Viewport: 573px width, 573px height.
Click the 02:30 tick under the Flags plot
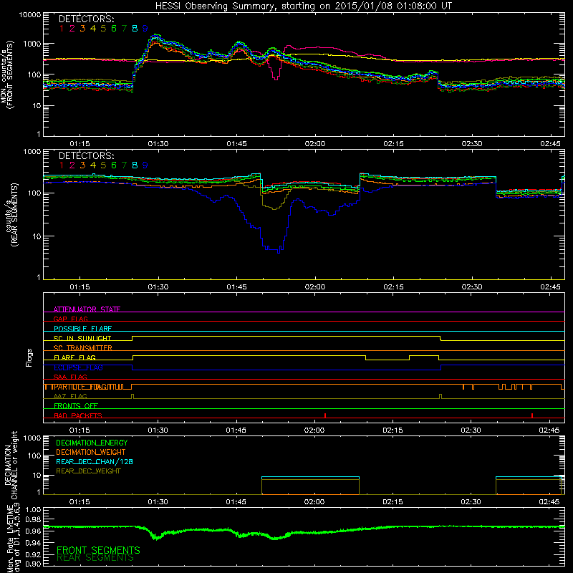(471, 430)
